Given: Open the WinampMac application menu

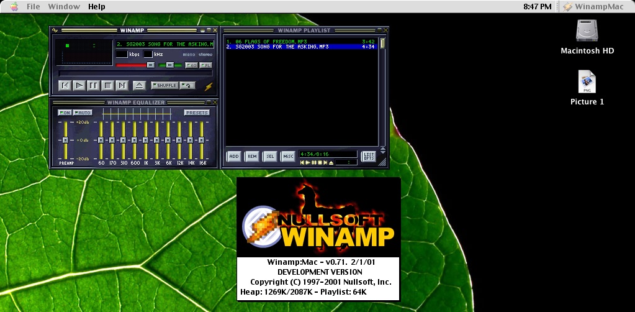Looking at the screenshot, I should coord(593,6).
